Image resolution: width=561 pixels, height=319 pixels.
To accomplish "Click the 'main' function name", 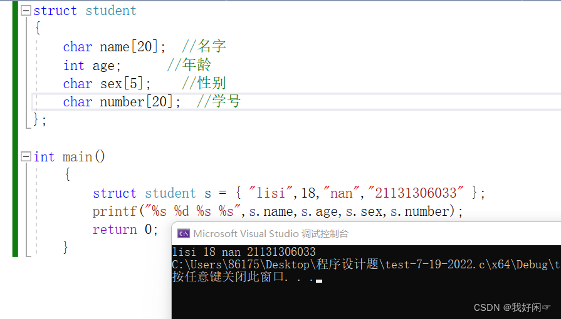I will 78,157.
